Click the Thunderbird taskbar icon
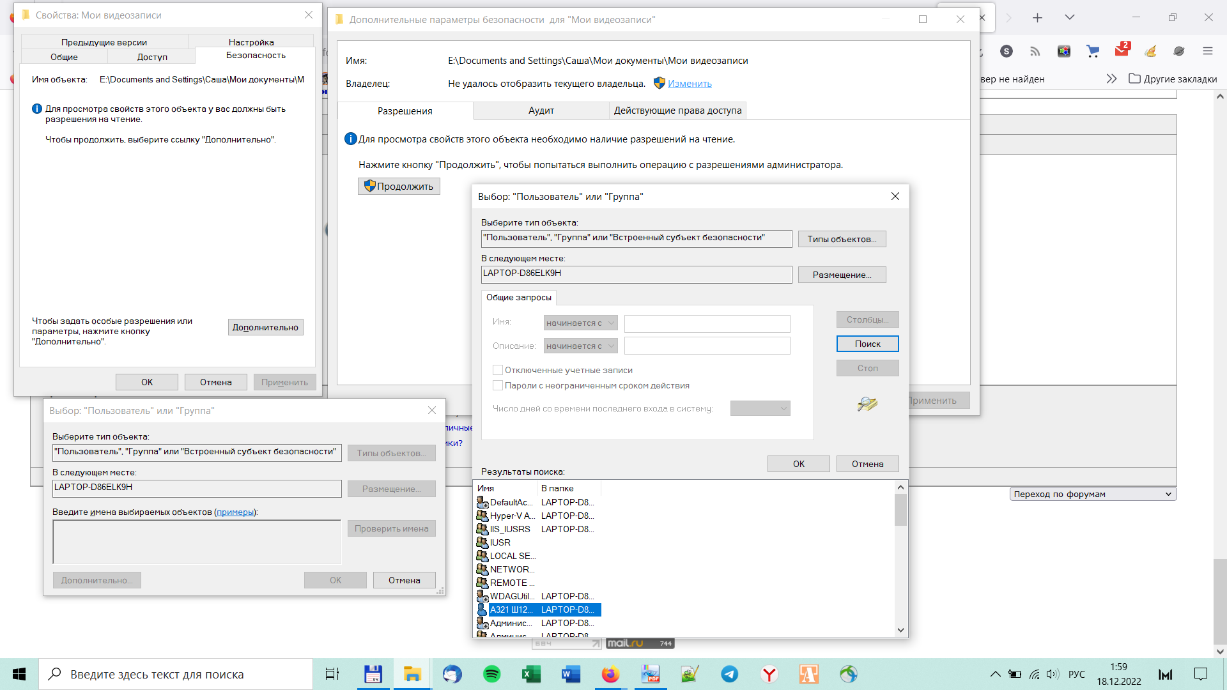 coord(452,674)
